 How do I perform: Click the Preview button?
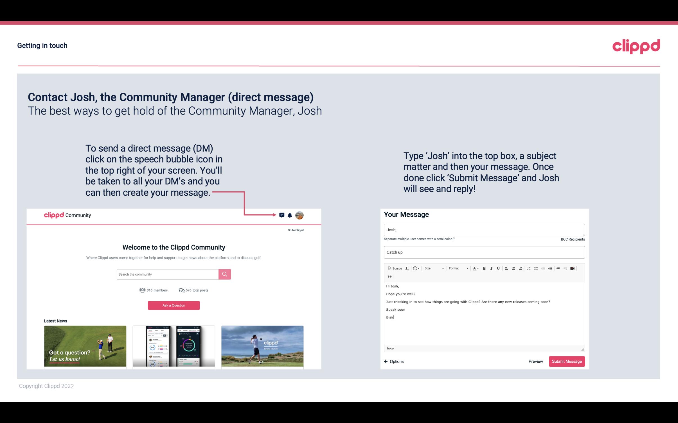click(535, 361)
